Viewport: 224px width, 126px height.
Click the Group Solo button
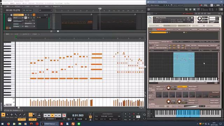click(194, 29)
